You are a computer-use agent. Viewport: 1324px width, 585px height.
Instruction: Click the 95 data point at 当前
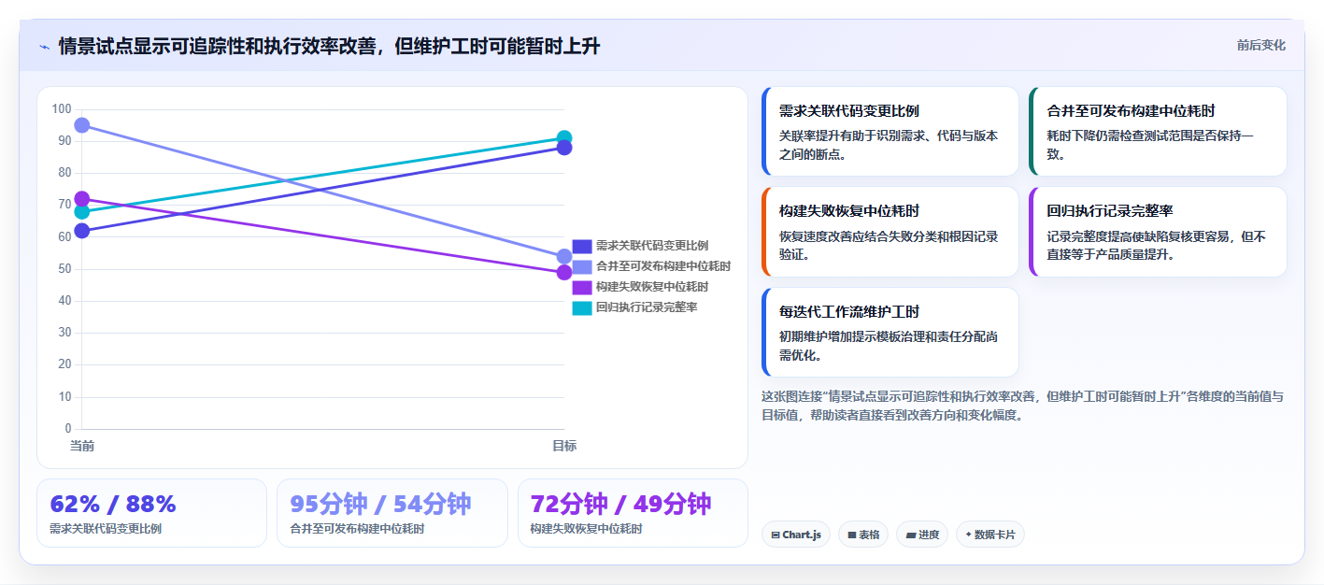click(x=82, y=125)
